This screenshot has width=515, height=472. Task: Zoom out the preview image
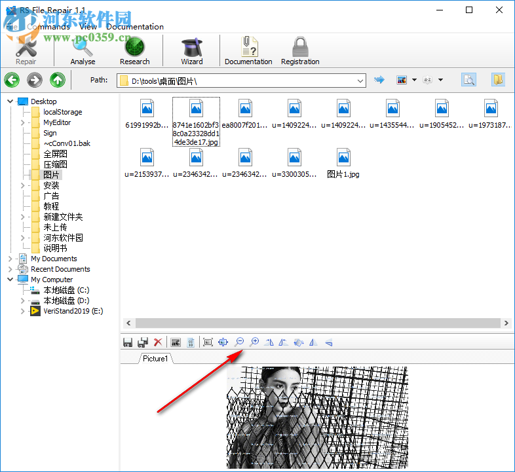coord(238,342)
